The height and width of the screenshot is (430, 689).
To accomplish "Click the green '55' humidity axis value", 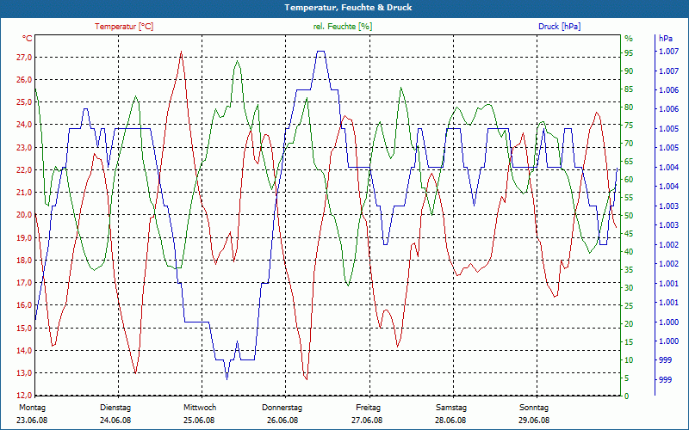I will pos(629,198).
